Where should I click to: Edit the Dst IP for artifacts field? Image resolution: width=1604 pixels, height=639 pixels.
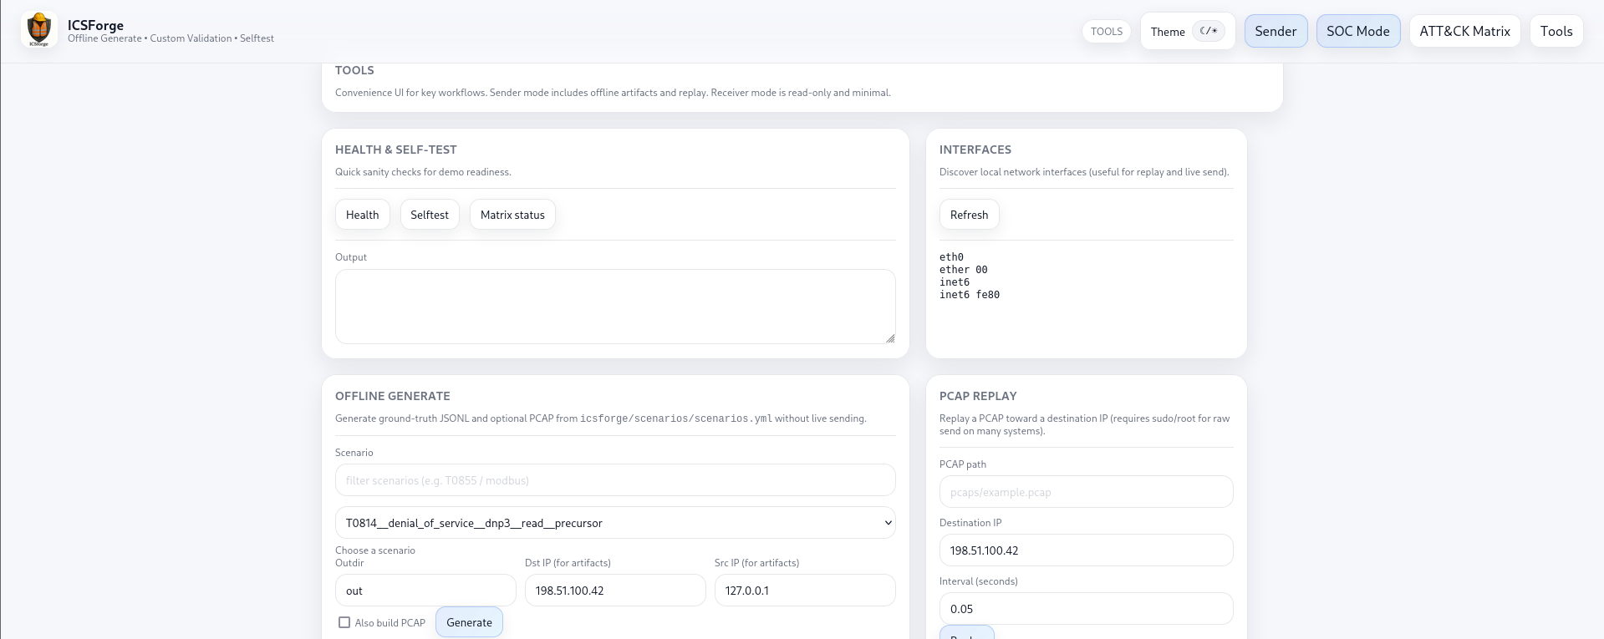tap(614, 591)
